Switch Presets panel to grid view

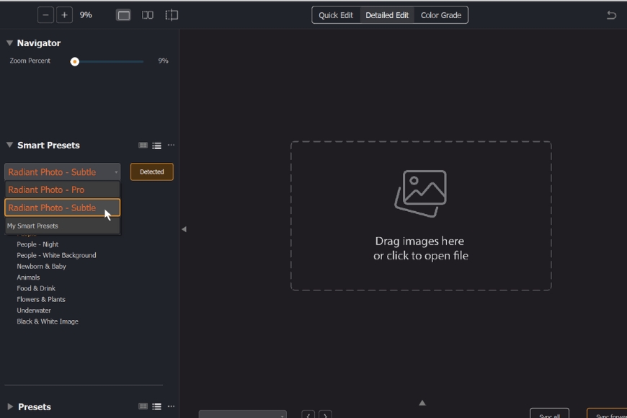click(x=143, y=406)
